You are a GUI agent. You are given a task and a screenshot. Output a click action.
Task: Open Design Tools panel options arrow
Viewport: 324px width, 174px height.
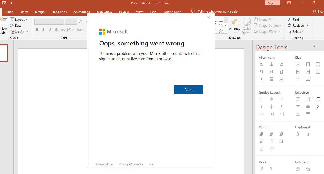tap(314, 47)
